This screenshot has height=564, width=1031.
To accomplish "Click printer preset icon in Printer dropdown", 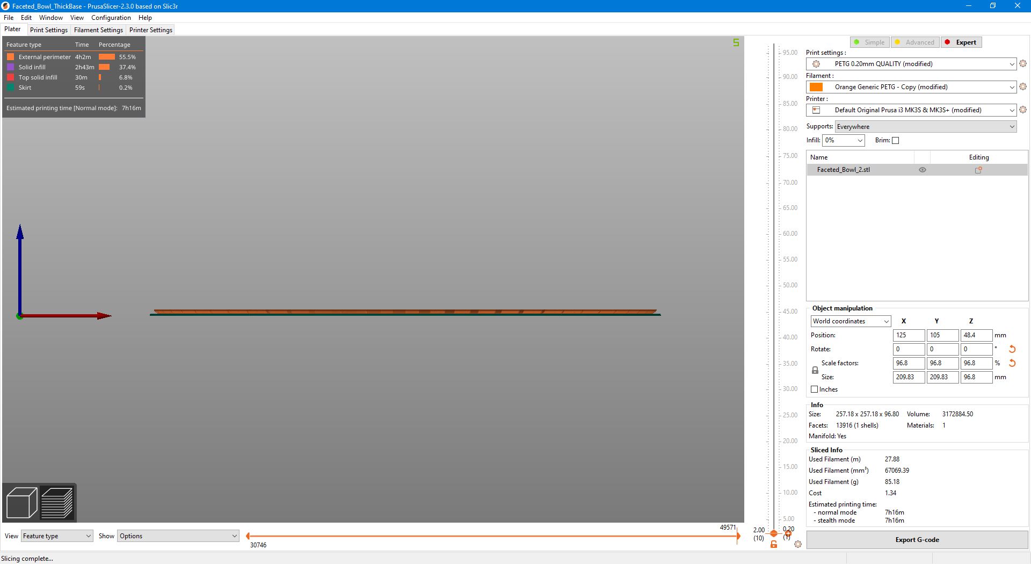I will (816, 110).
